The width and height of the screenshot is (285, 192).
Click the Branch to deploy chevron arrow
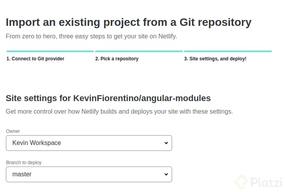[x=166, y=174]
